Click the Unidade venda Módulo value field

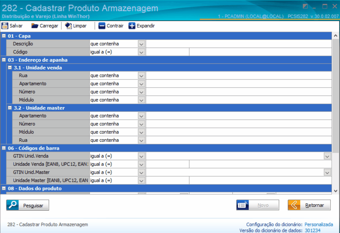tap(239, 100)
